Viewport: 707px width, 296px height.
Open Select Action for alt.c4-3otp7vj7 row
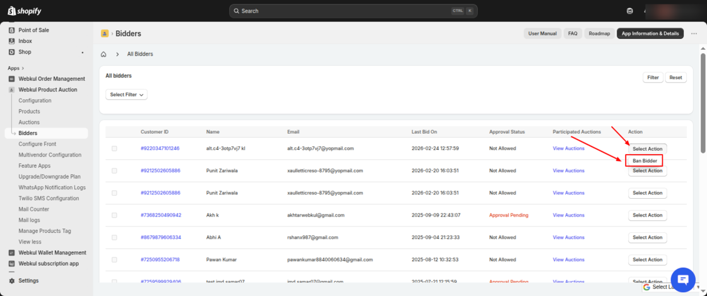click(648, 149)
